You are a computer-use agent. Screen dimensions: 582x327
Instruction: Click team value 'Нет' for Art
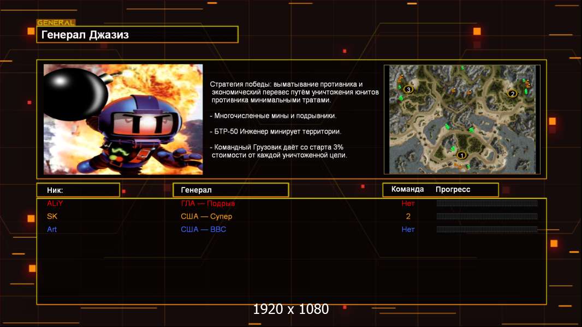tap(408, 229)
